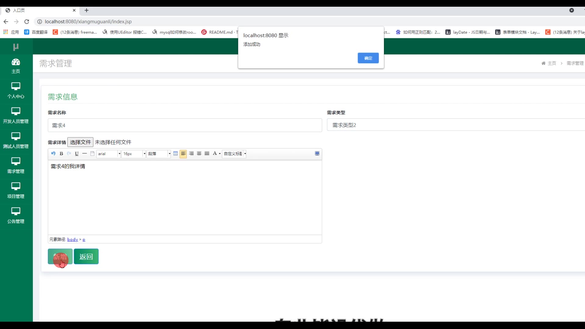Screen dimensions: 585x329
Task: Click the 确定 button in alert dialog
Action: point(368,58)
